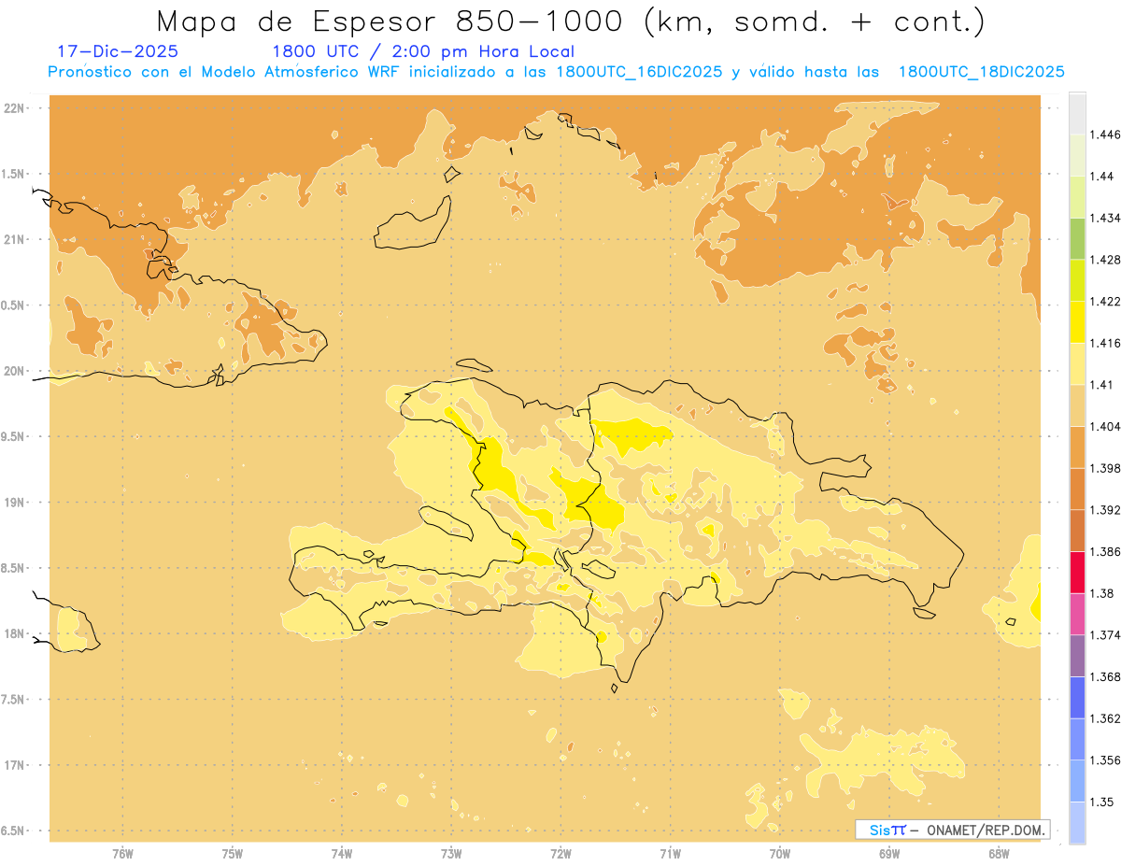Click the 1.374 legend value

[1105, 635]
